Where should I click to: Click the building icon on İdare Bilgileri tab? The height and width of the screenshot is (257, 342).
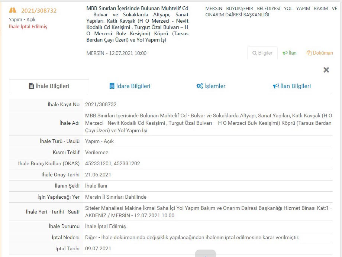112,86
